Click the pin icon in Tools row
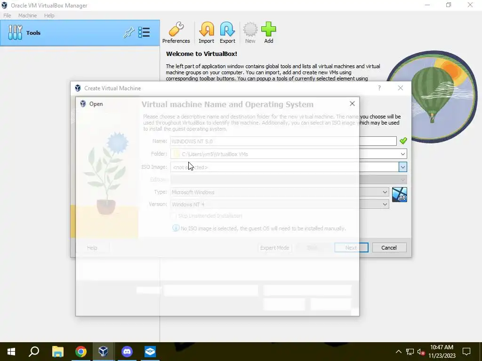 coord(129,32)
